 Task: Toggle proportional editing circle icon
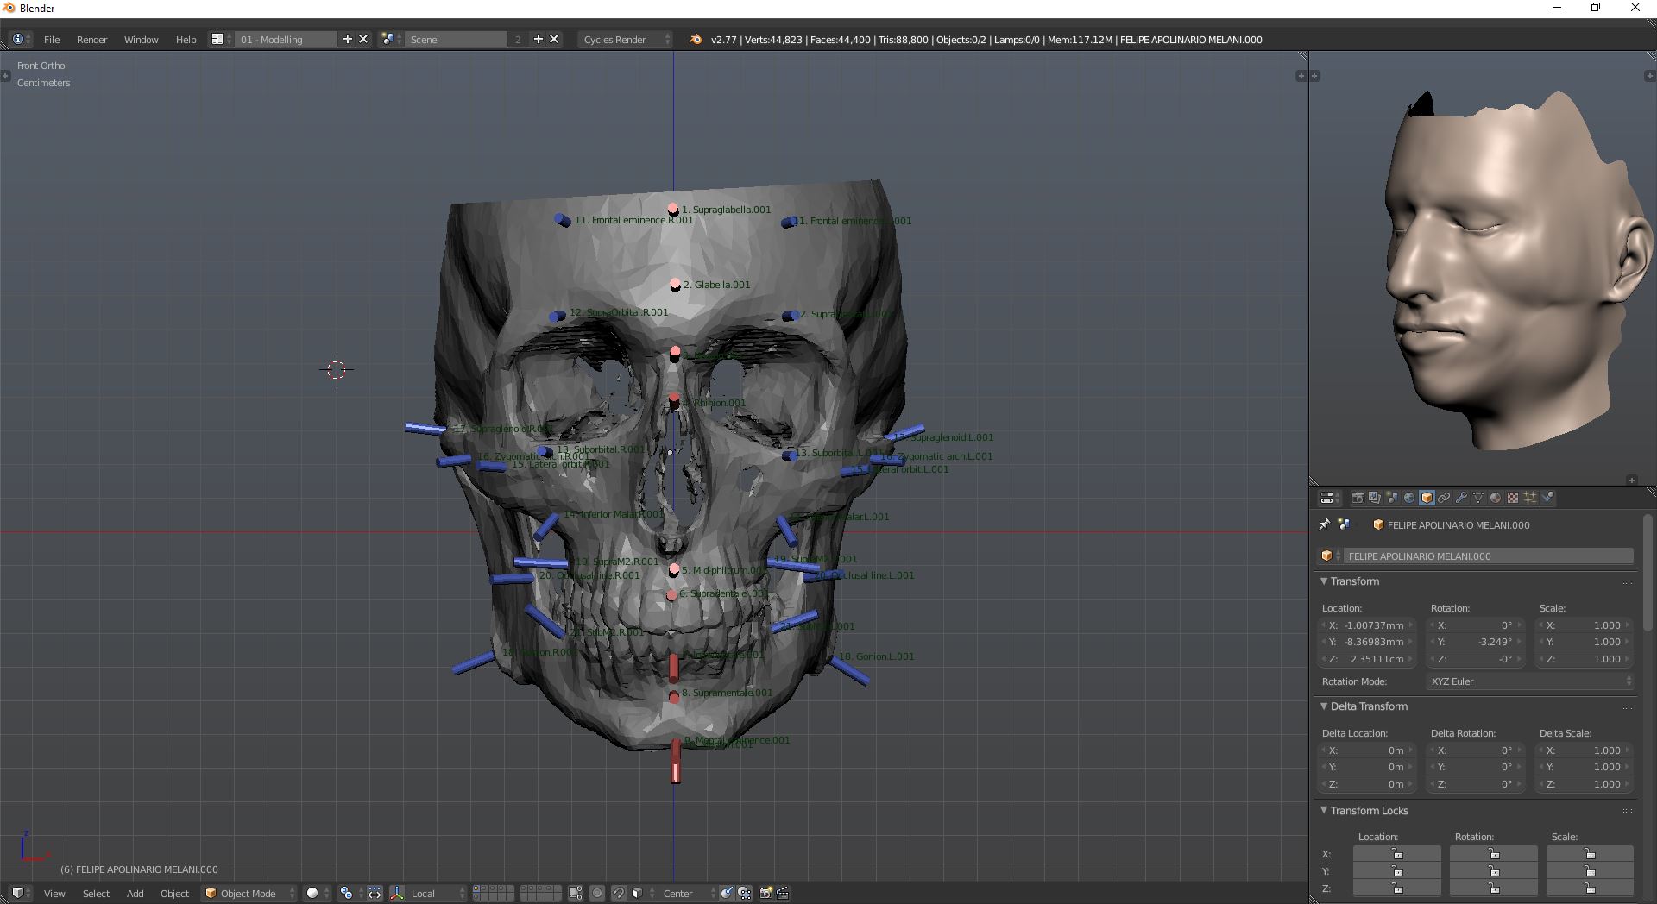click(x=597, y=894)
